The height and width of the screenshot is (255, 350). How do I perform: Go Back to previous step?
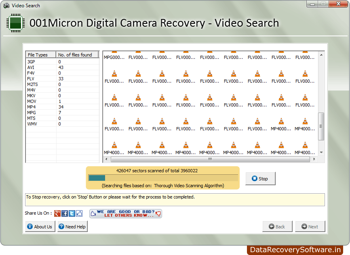pyautogui.click(x=277, y=226)
